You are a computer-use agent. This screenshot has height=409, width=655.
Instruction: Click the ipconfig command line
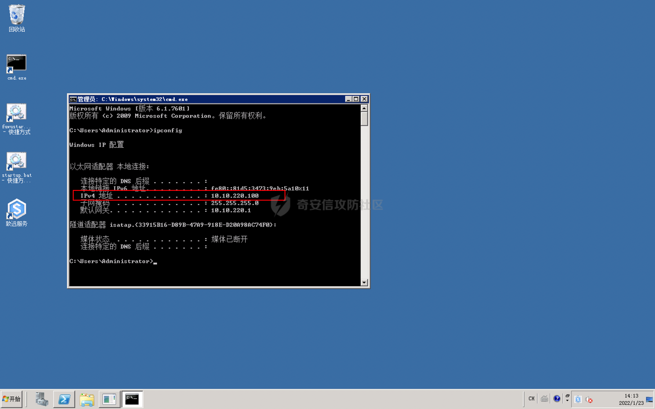click(126, 130)
